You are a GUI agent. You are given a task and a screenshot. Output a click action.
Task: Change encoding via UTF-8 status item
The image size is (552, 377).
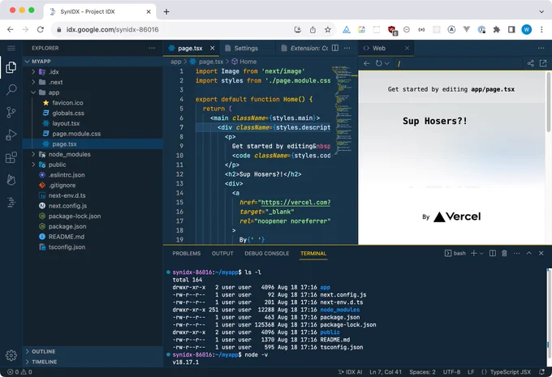click(x=451, y=371)
